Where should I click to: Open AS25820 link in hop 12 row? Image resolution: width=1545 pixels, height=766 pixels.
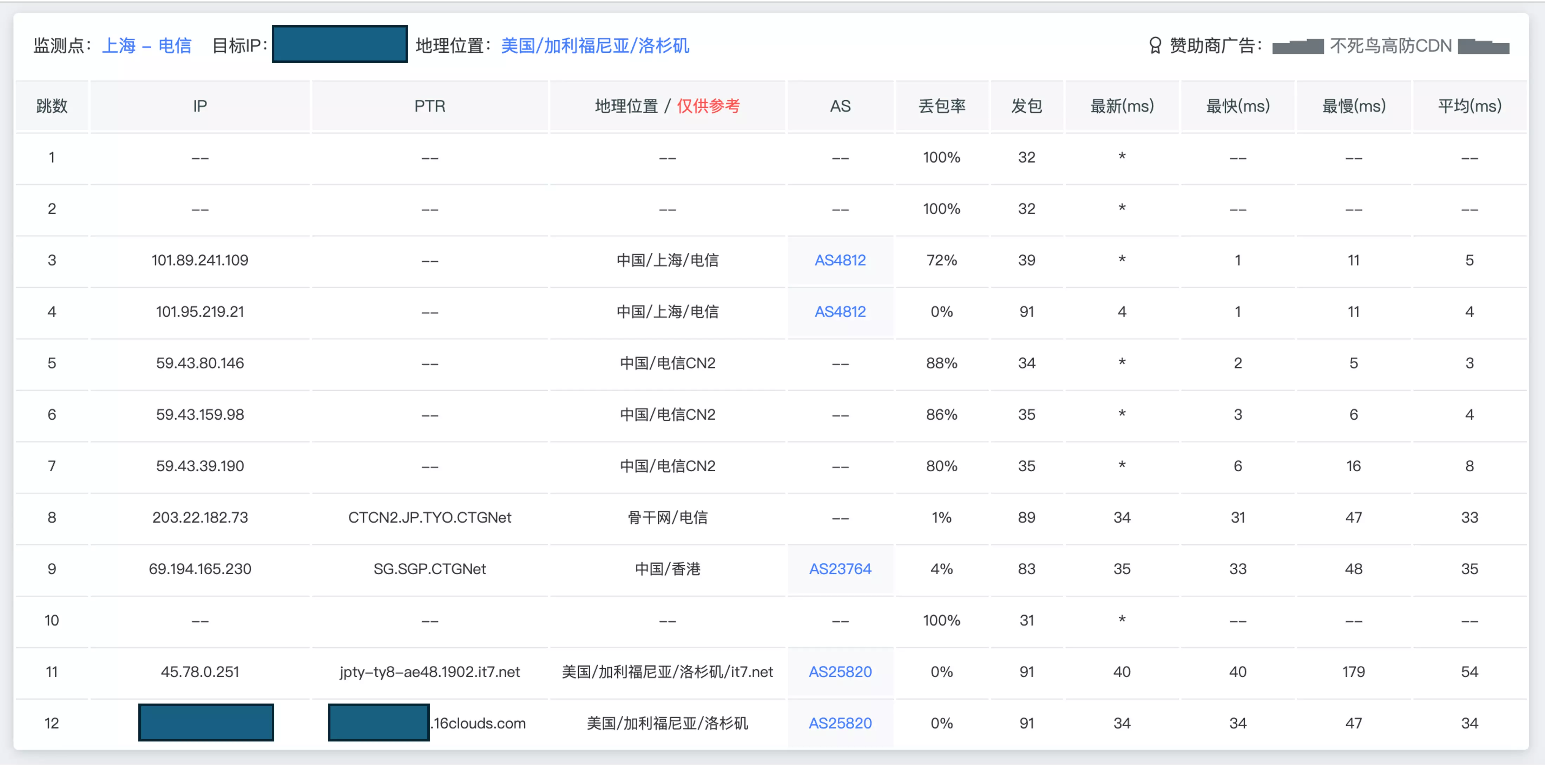point(840,724)
